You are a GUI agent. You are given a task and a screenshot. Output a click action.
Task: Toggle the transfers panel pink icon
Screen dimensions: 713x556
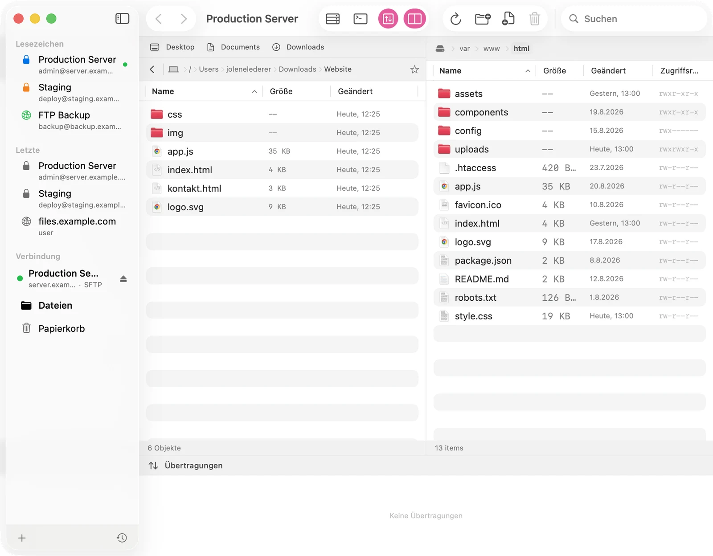[x=388, y=19]
